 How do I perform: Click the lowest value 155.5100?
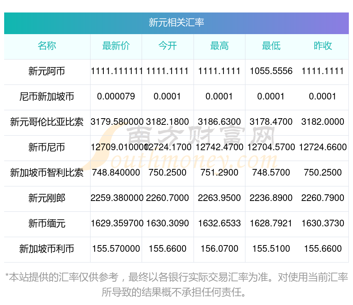271,249
